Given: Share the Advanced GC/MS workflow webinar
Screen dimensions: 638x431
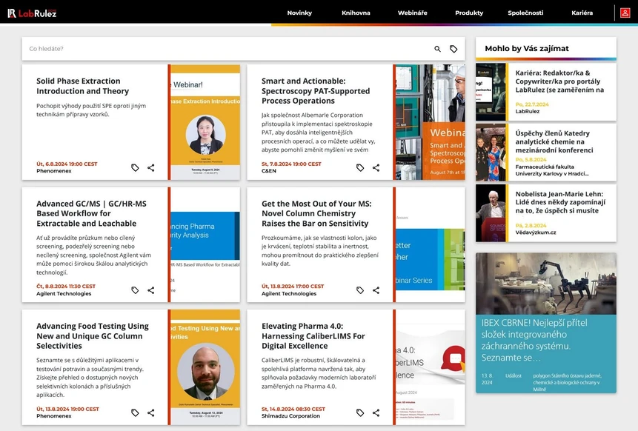Looking at the screenshot, I should (x=151, y=290).
